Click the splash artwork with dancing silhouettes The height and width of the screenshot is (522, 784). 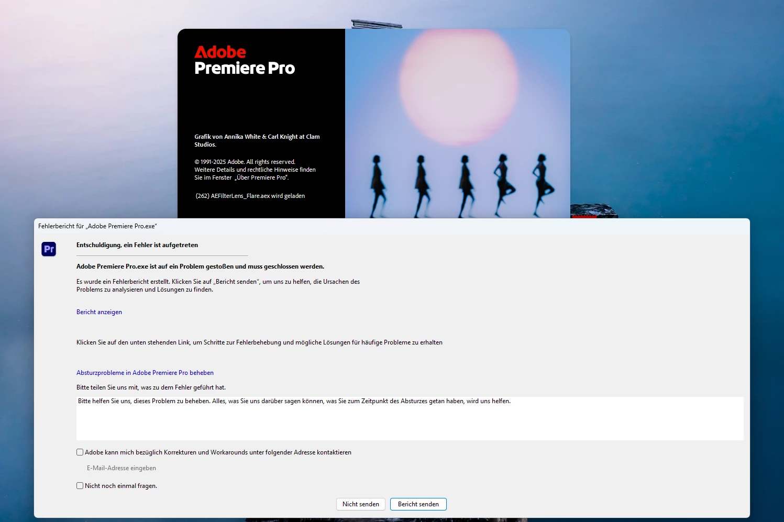[458, 124]
